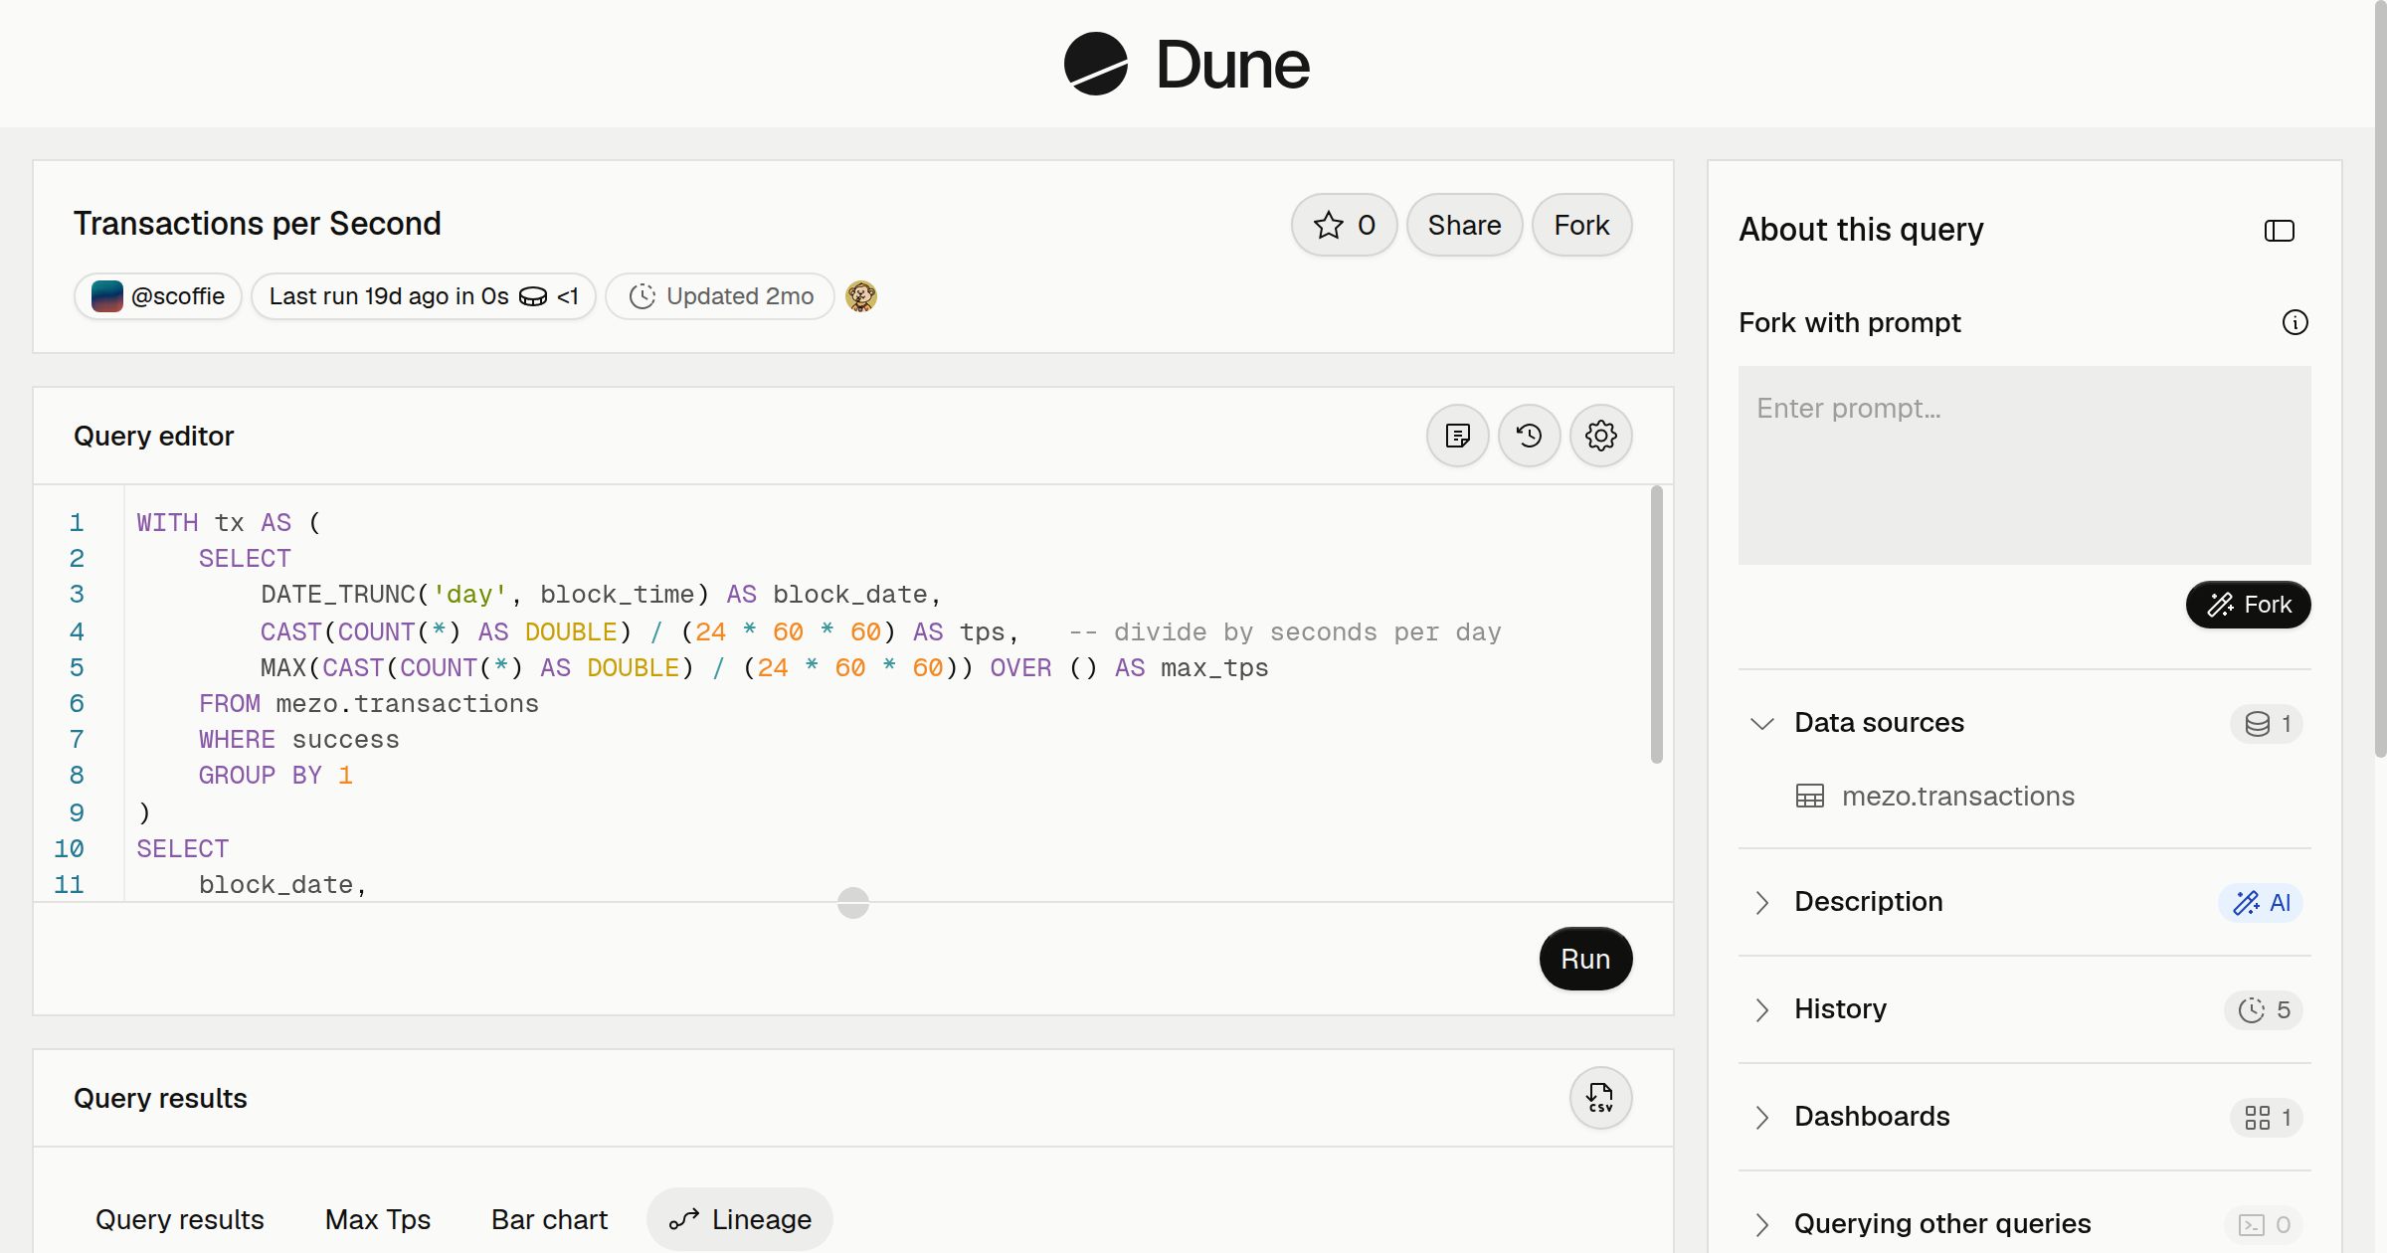
Task: Collapse the Data sources section
Action: [1761, 723]
